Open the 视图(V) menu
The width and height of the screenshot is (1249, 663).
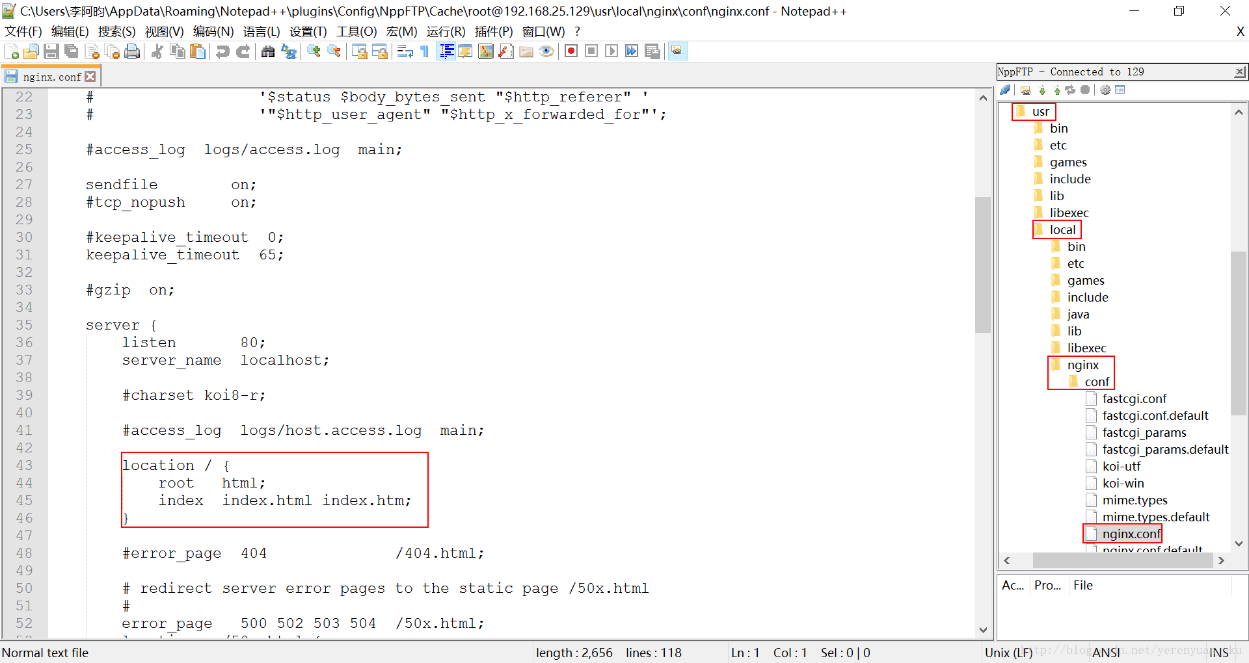point(165,32)
